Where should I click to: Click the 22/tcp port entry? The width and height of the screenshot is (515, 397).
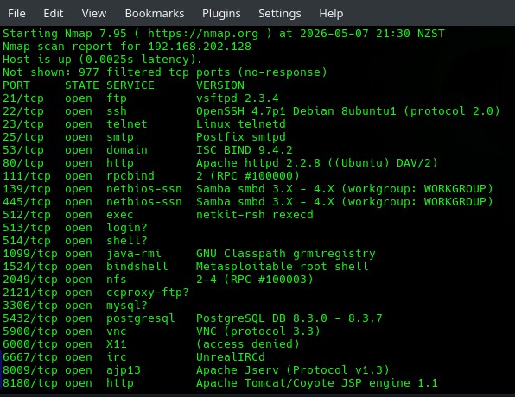(23, 111)
